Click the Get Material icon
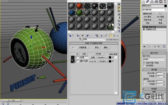The height and width of the screenshot is (105, 168). click(70, 36)
